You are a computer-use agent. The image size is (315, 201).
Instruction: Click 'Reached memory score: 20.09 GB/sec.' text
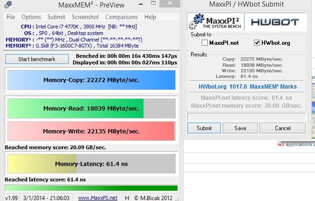(55, 147)
